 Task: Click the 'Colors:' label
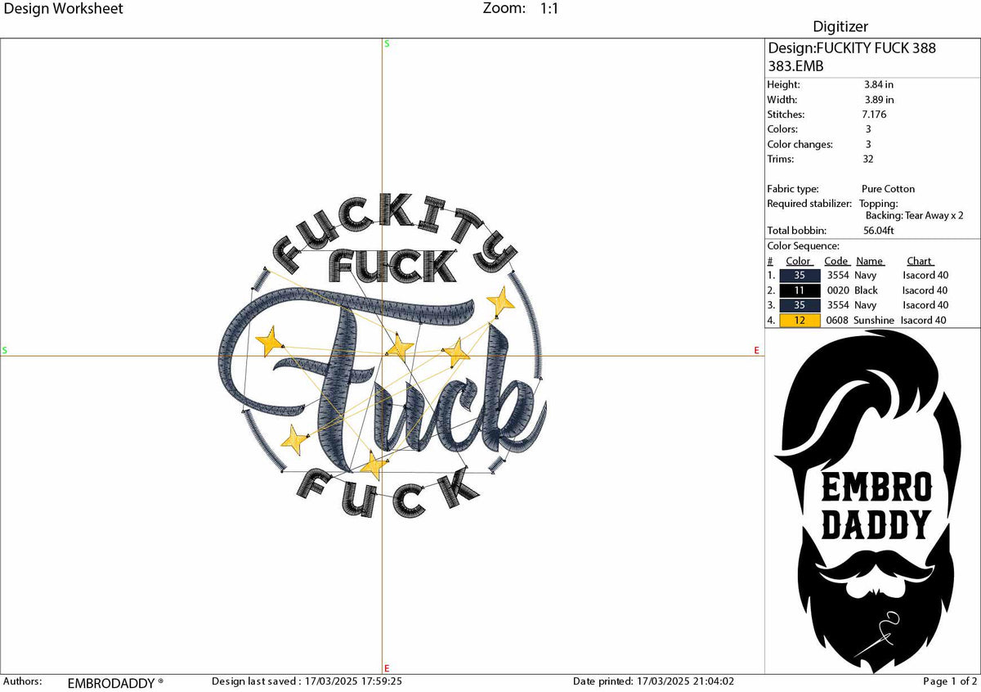point(782,129)
